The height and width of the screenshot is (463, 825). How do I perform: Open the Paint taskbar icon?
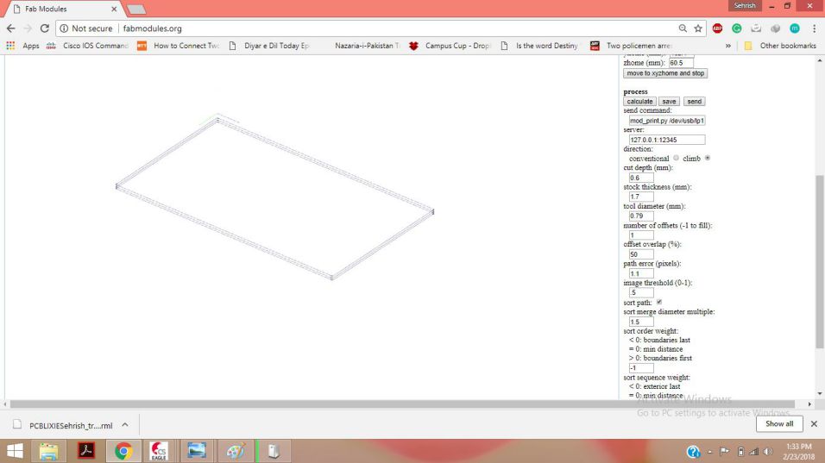click(x=236, y=451)
